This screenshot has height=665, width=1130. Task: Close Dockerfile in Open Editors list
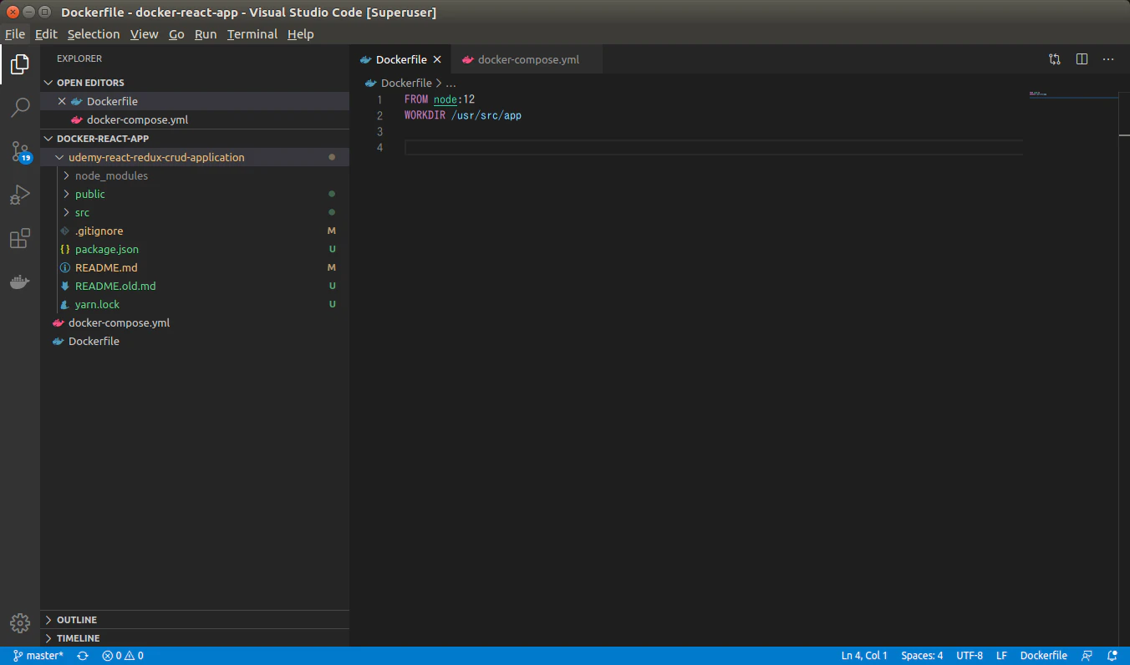[61, 101]
